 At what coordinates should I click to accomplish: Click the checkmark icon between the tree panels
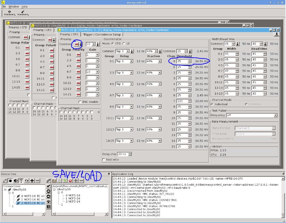[48, 186]
